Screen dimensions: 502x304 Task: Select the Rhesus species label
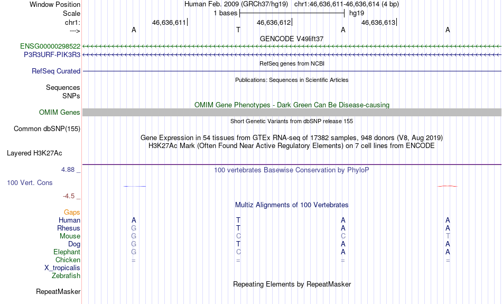[x=69, y=228]
